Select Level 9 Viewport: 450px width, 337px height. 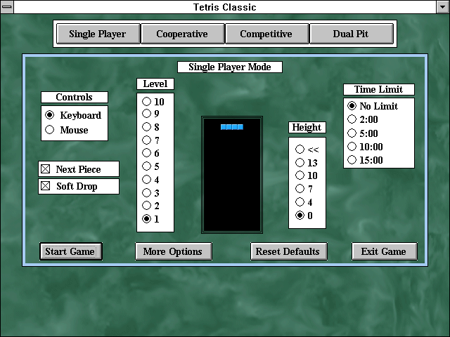[150, 114]
